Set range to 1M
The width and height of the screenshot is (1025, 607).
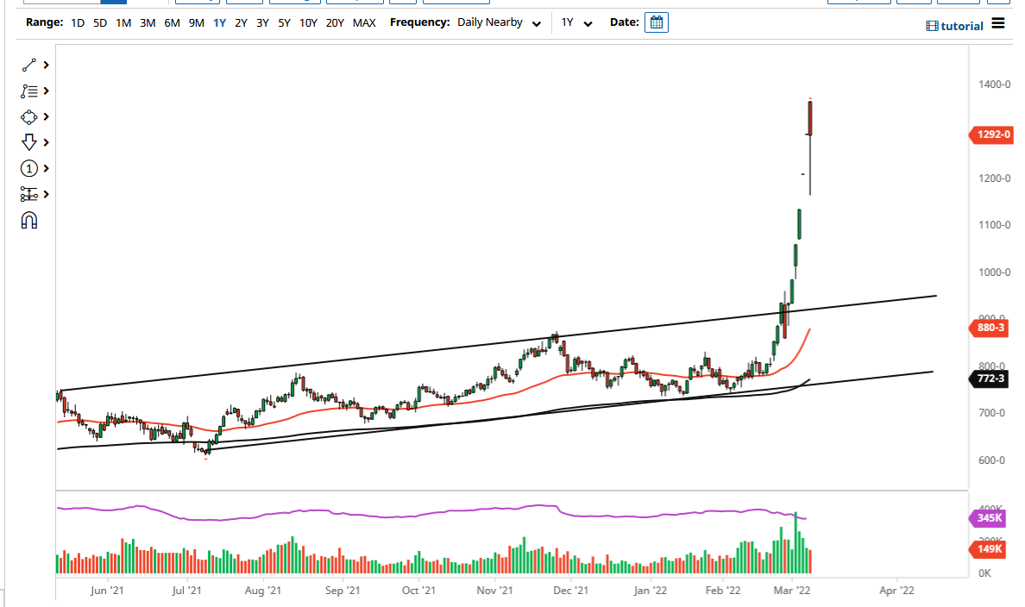123,23
